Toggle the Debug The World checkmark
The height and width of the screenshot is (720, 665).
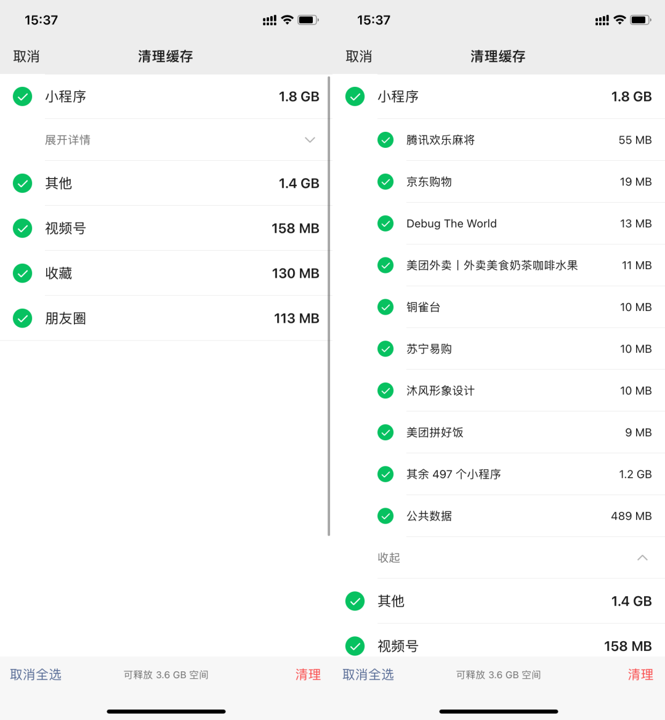pos(385,224)
